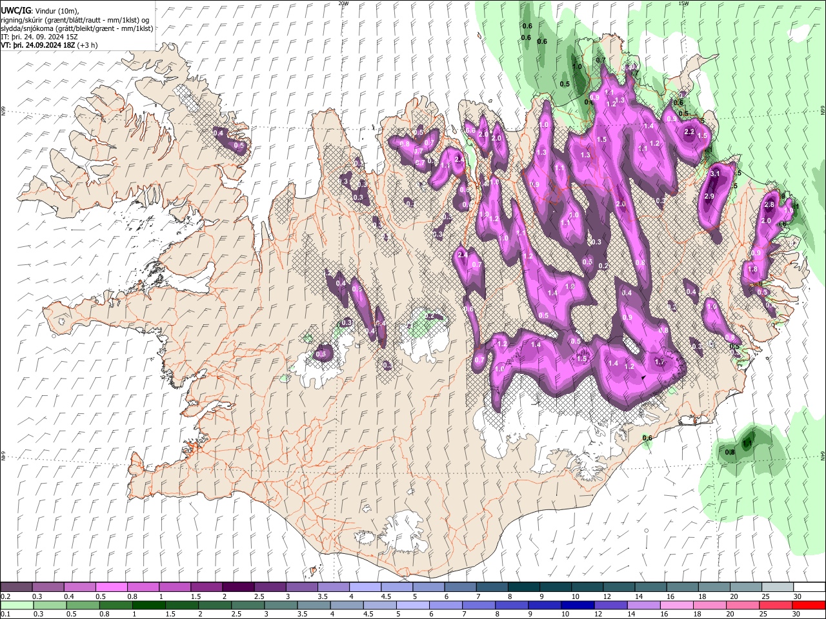Image resolution: width=826 pixels, height=619 pixels.
Task: Click the 2 mm green swatch in lower rain legend
Action: (214, 605)
